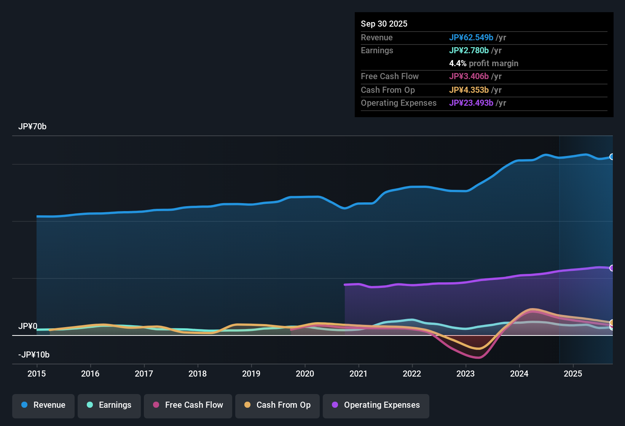Image resolution: width=625 pixels, height=426 pixels.
Task: Click the Earnings legend dot
Action: (90, 405)
